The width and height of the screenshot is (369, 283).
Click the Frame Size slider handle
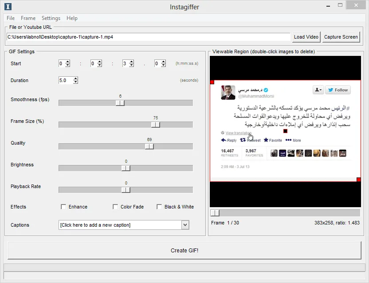point(155,125)
